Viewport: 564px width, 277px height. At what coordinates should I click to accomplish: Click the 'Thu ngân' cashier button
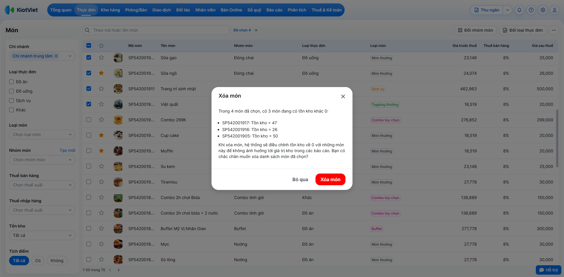coord(487,10)
